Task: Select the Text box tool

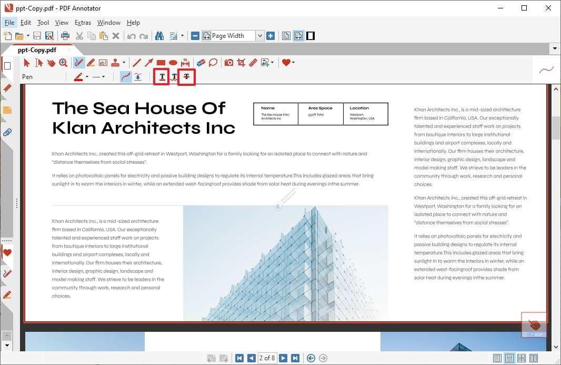Action: (x=103, y=63)
